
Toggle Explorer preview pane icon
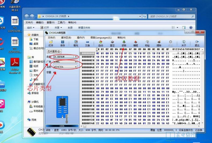tap(184, 28)
